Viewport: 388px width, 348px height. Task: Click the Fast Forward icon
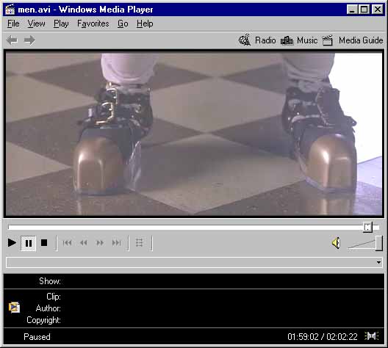click(100, 243)
